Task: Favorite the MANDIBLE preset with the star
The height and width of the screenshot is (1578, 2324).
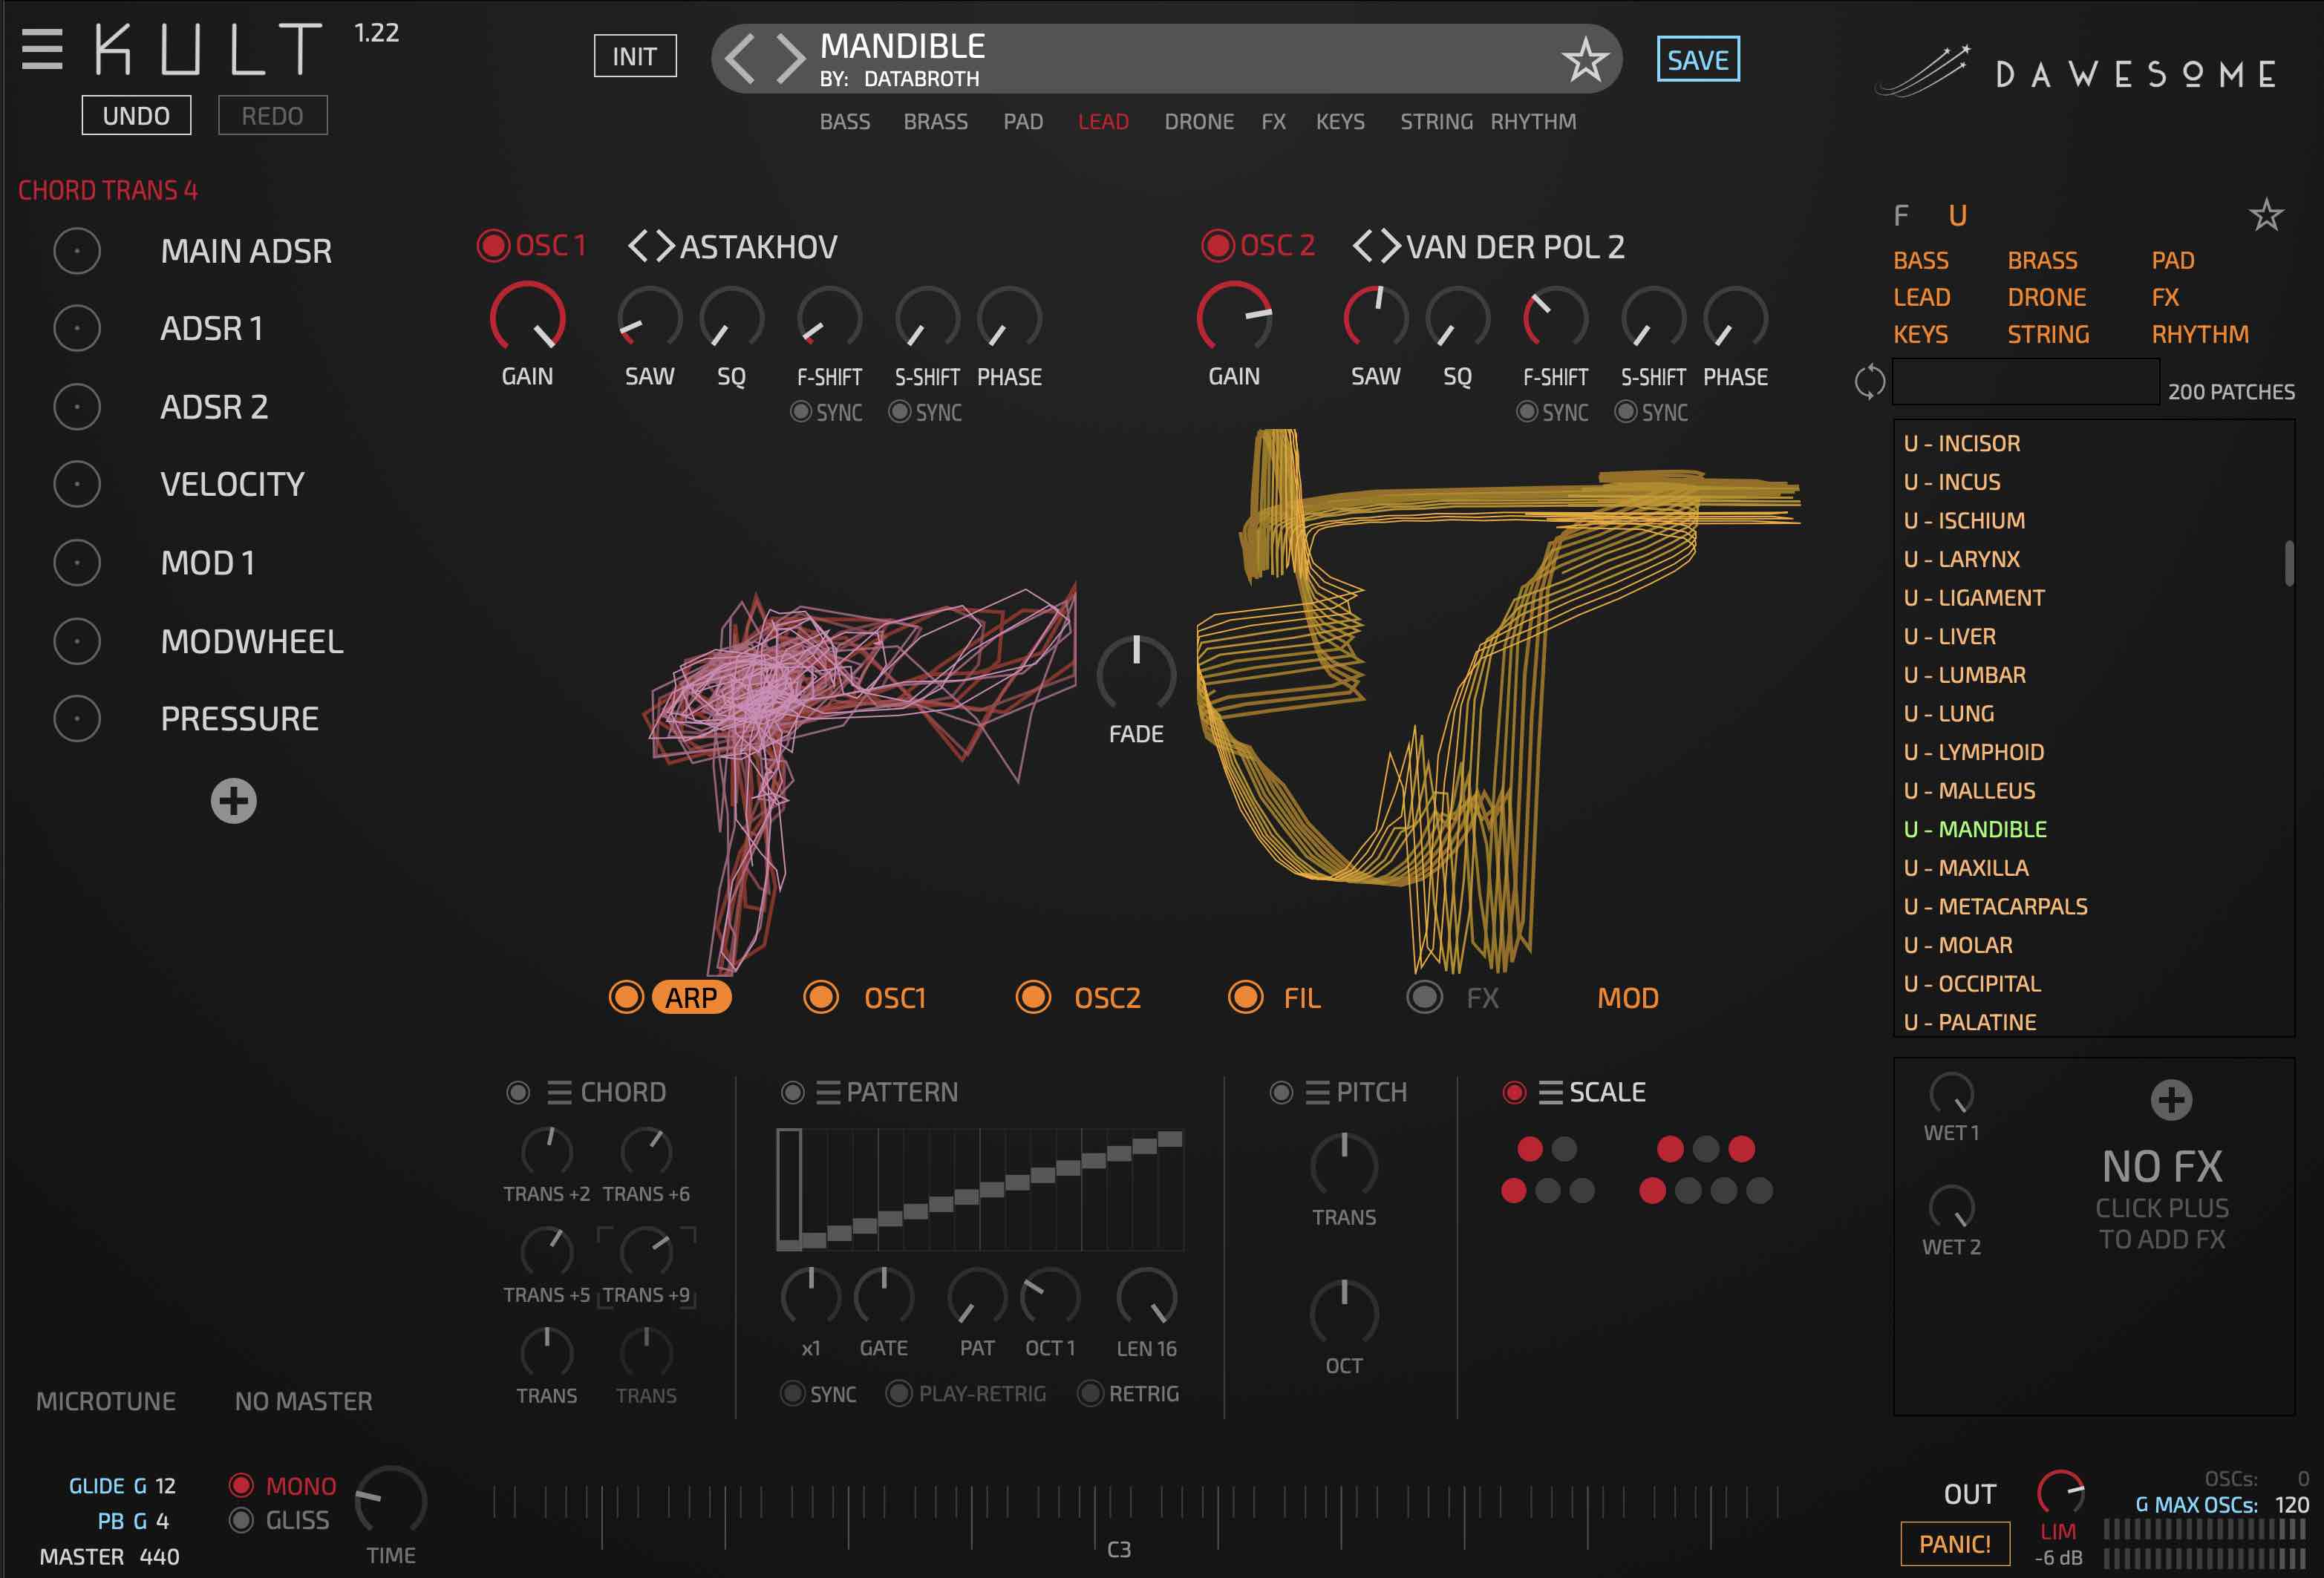Action: (1585, 60)
